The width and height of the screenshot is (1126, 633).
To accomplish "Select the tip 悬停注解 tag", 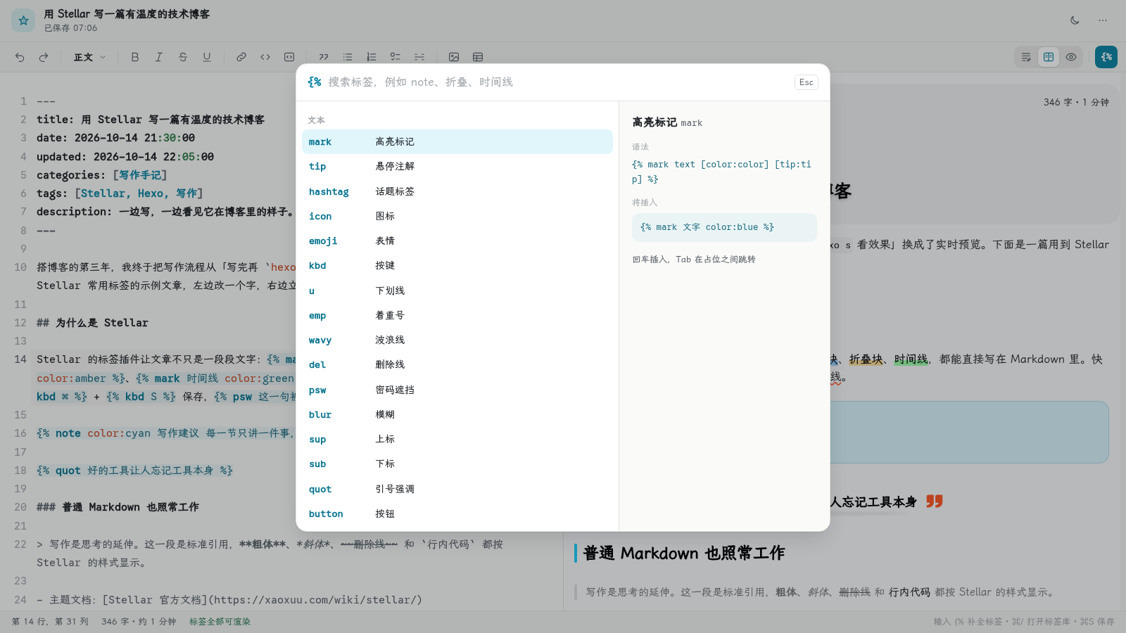I will tap(457, 167).
